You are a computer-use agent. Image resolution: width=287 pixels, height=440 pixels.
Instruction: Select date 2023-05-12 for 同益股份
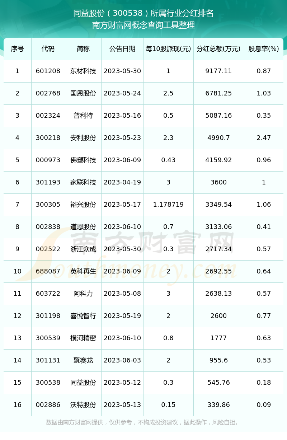(x=122, y=383)
